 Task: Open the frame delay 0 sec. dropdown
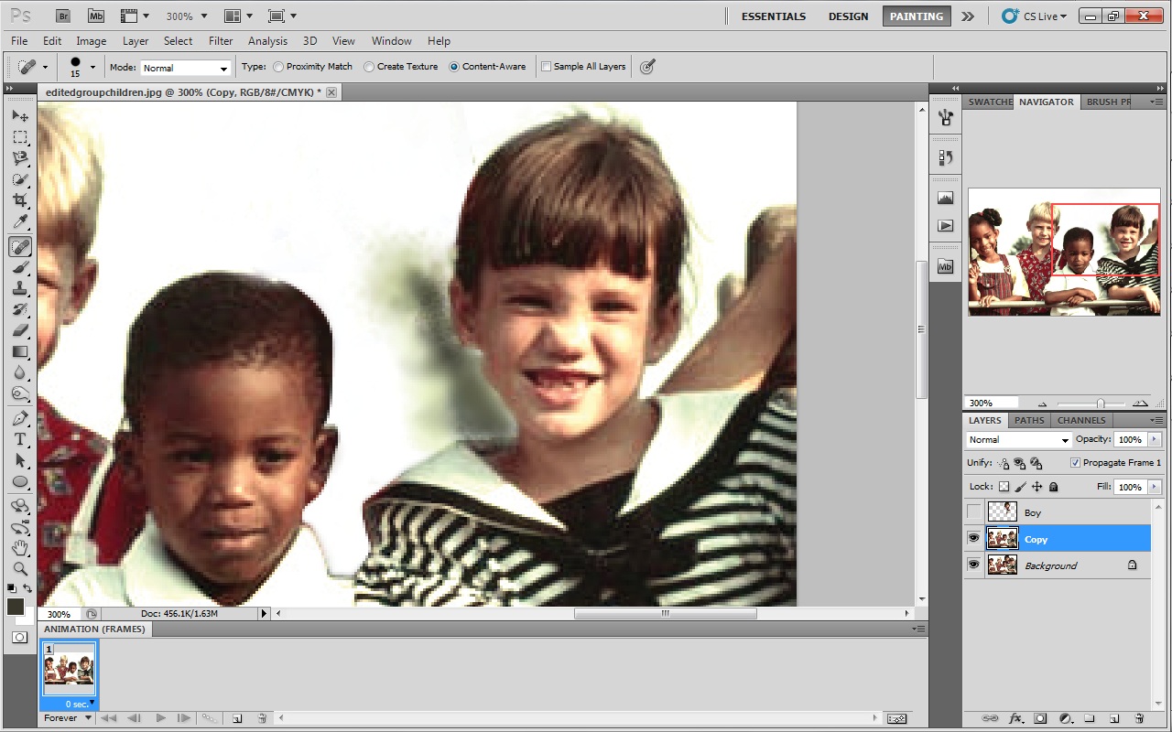tap(81, 704)
